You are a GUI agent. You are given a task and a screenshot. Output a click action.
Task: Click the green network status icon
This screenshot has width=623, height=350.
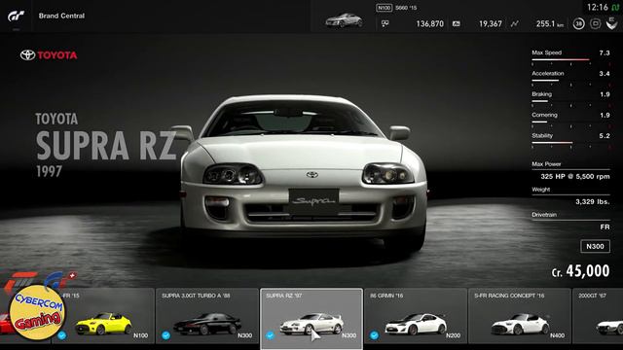pos(615,7)
